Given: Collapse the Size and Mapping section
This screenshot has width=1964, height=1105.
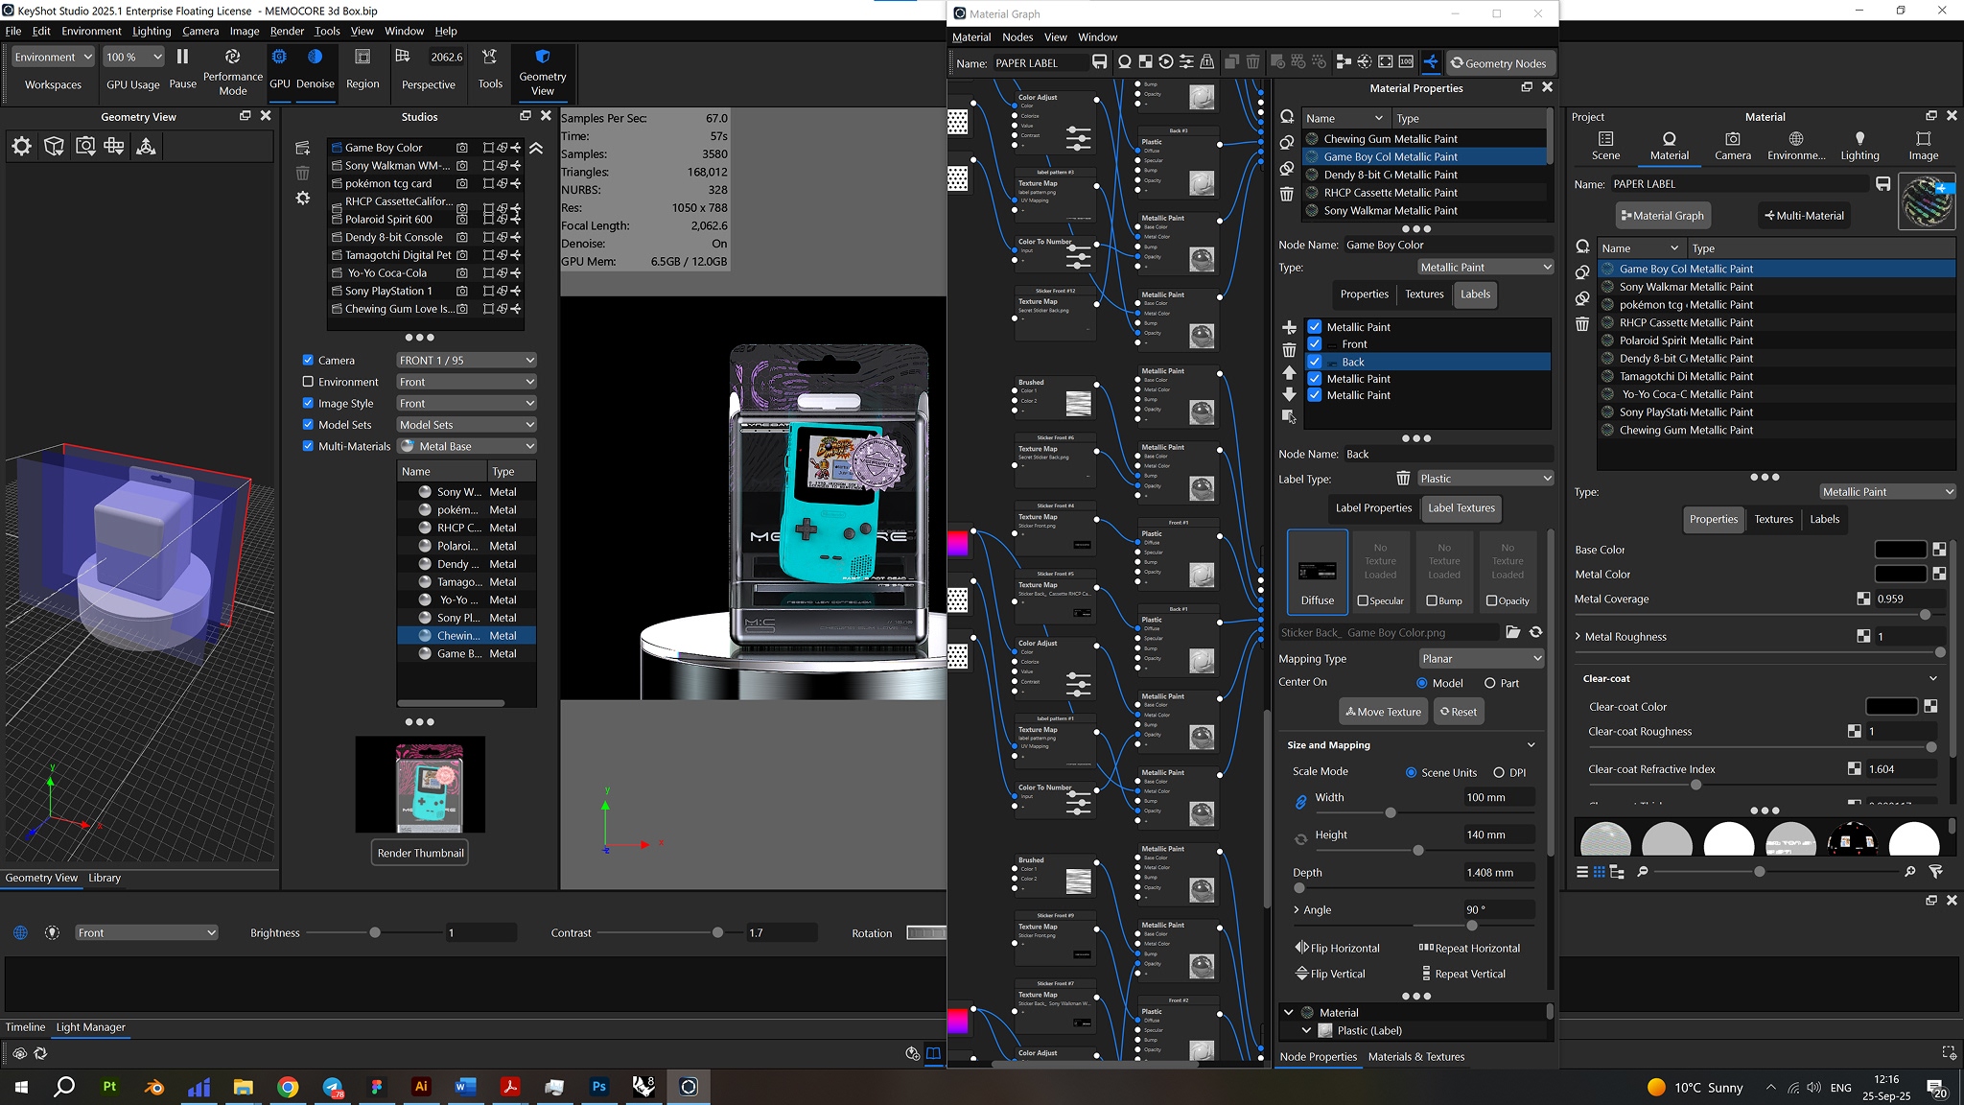Looking at the screenshot, I should (1531, 745).
